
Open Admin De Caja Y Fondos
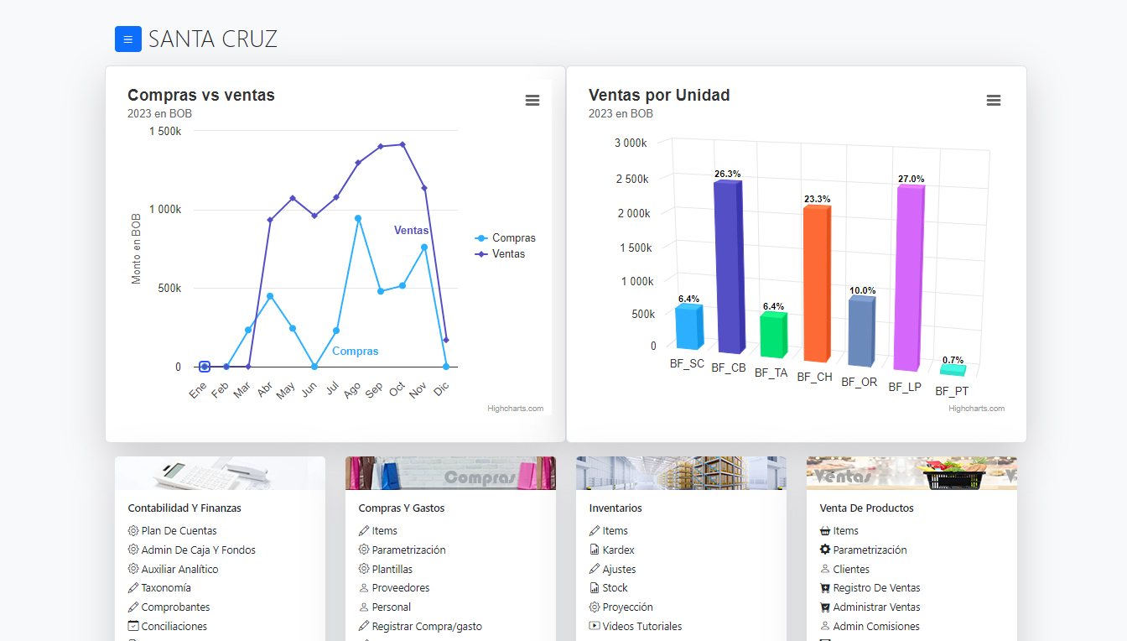(198, 550)
